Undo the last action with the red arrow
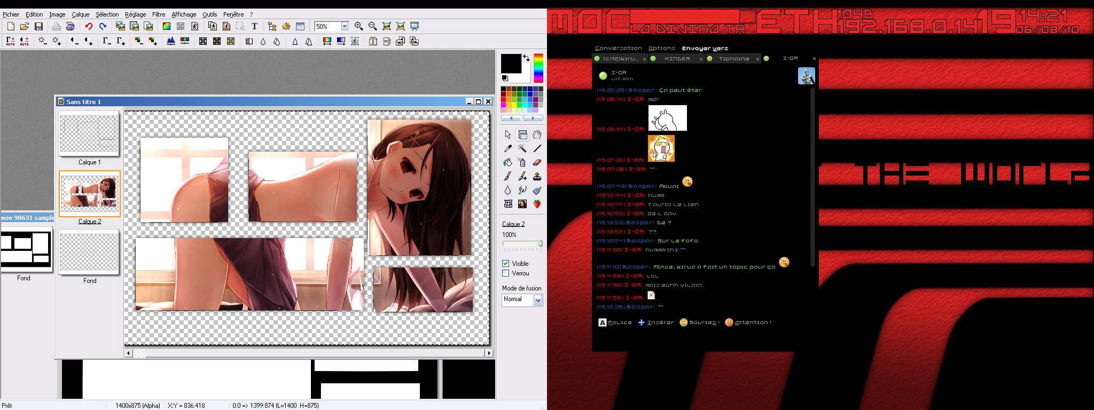Image resolution: width=1094 pixels, height=410 pixels. [89, 26]
